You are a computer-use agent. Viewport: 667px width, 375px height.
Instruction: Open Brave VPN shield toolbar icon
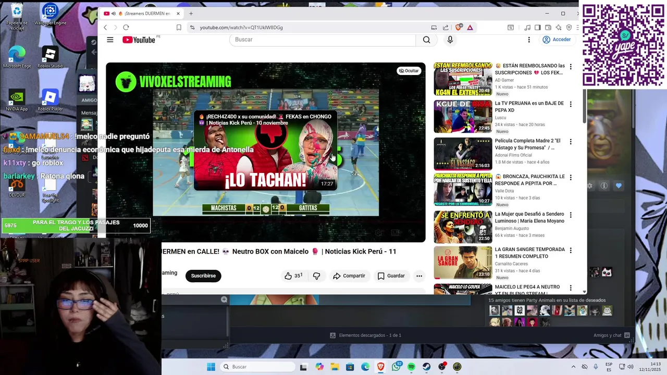569,27
